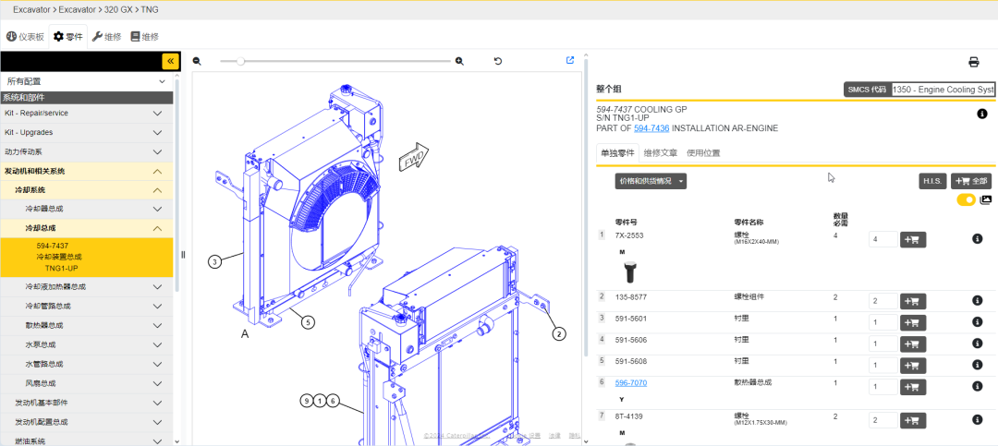This screenshot has height=446, width=998.
Task: Add 8T-4139 bolt to cart
Action: 913,420
